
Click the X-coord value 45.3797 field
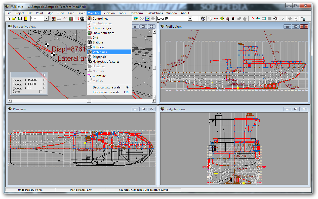[35, 80]
